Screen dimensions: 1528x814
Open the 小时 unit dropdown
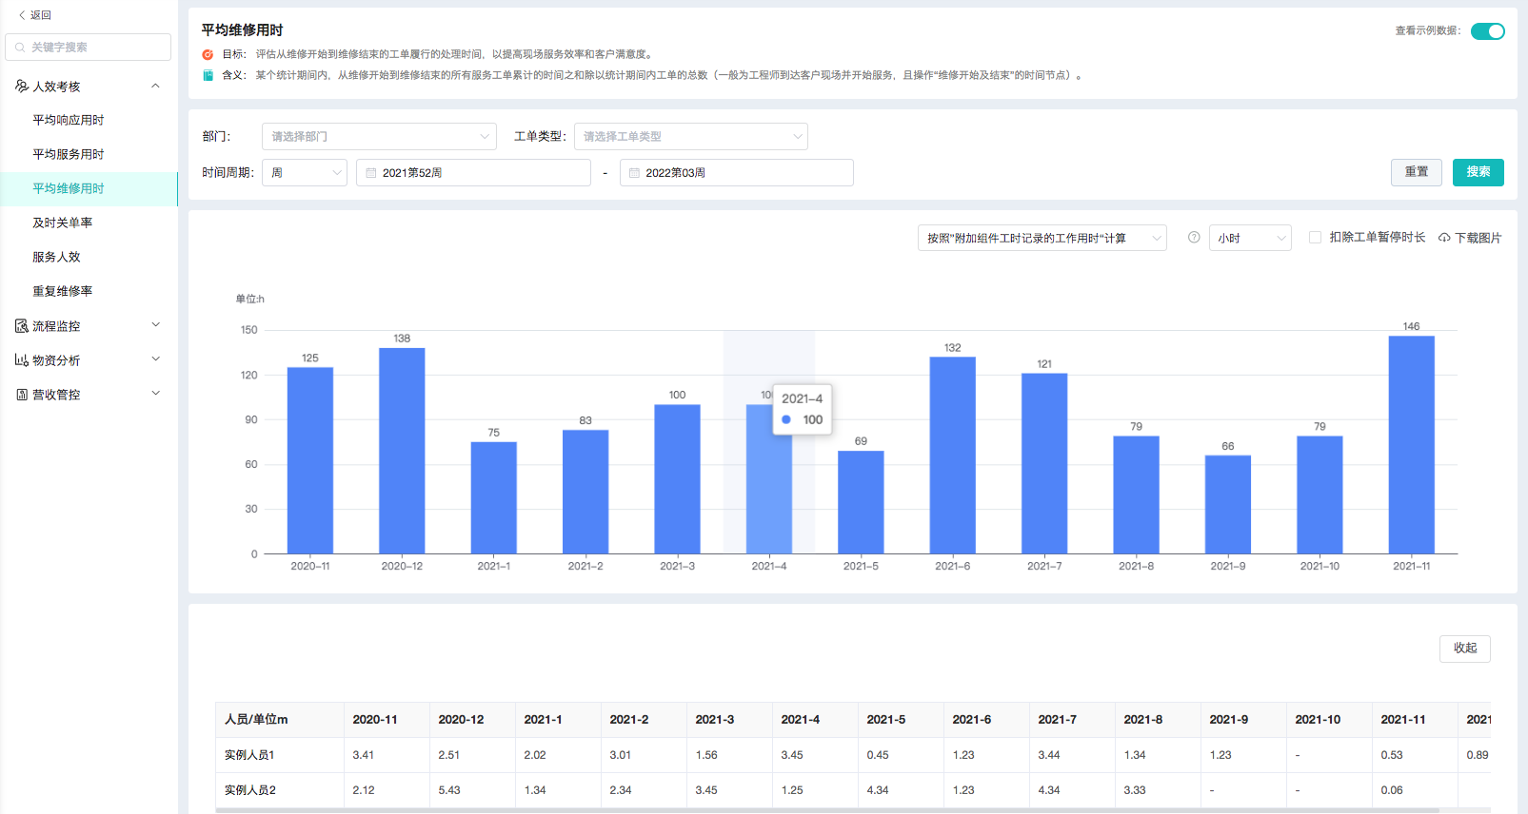[1250, 238]
